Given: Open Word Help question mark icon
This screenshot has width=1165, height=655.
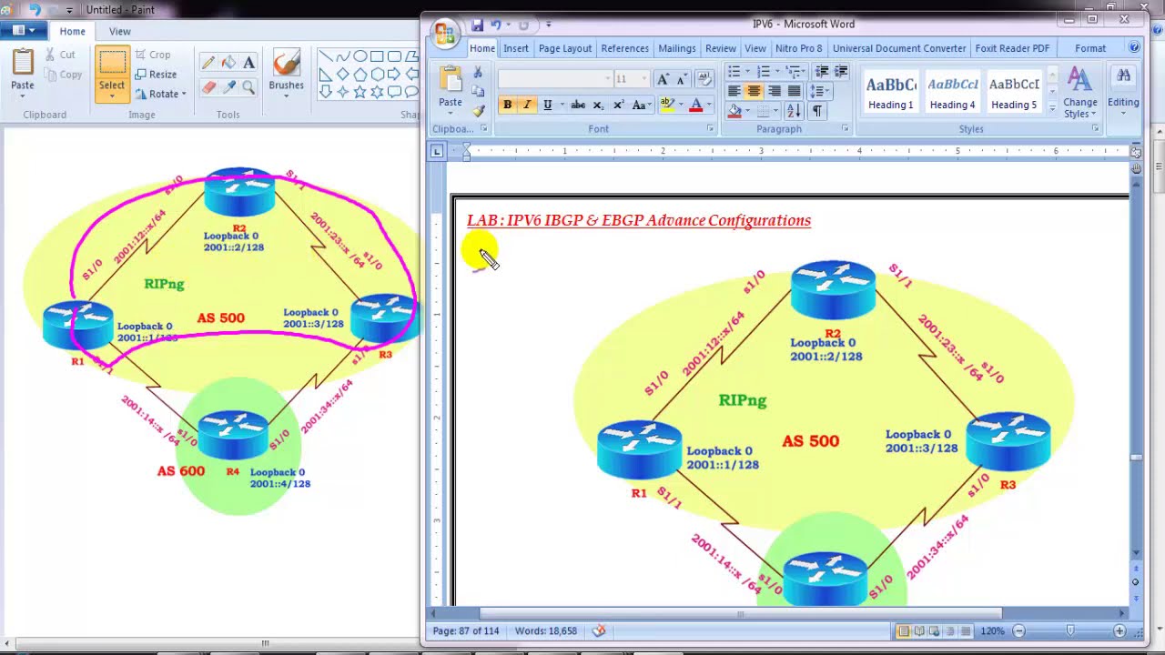Looking at the screenshot, I should [1134, 47].
